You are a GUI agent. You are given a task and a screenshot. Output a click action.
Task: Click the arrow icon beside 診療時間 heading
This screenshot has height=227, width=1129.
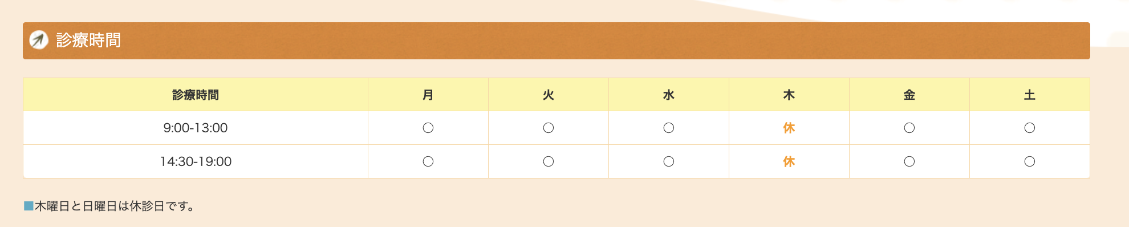coord(39,40)
